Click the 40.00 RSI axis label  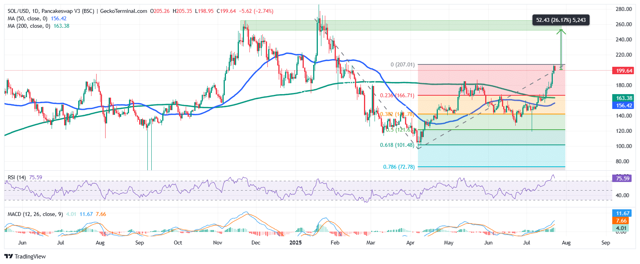click(x=622, y=195)
